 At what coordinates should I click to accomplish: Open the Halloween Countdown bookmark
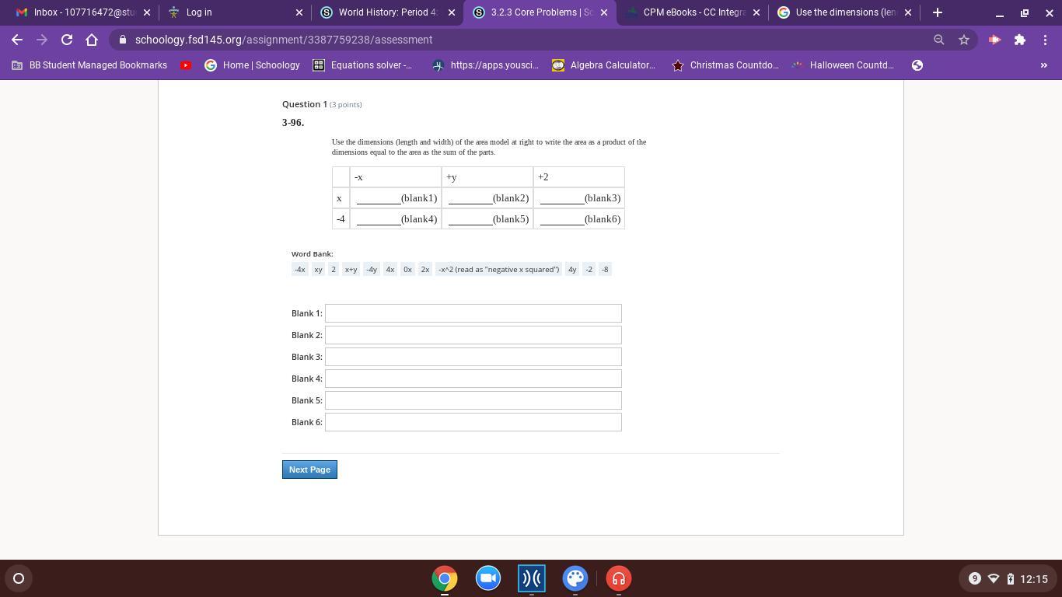click(x=842, y=65)
